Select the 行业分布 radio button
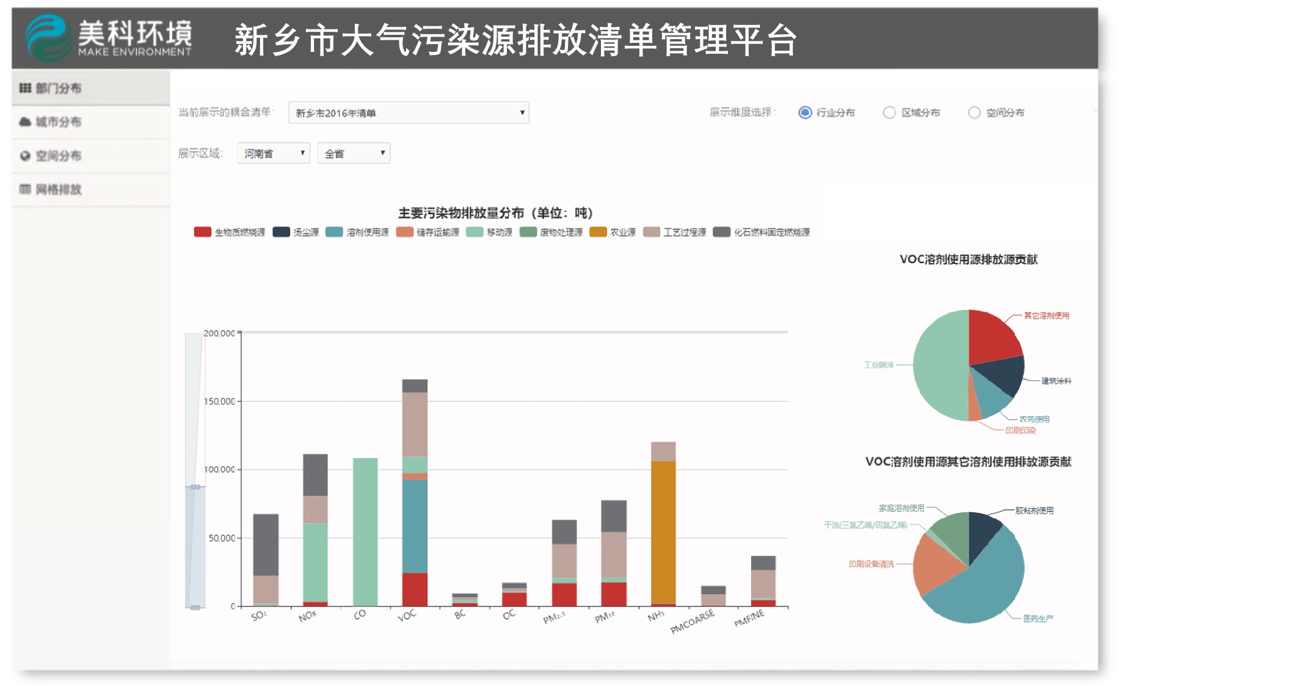1313x687 pixels. pyautogui.click(x=805, y=112)
